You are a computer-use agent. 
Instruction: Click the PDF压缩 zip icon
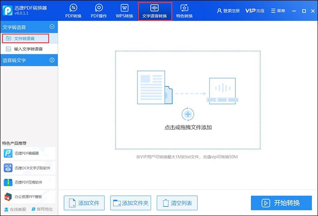8,182
